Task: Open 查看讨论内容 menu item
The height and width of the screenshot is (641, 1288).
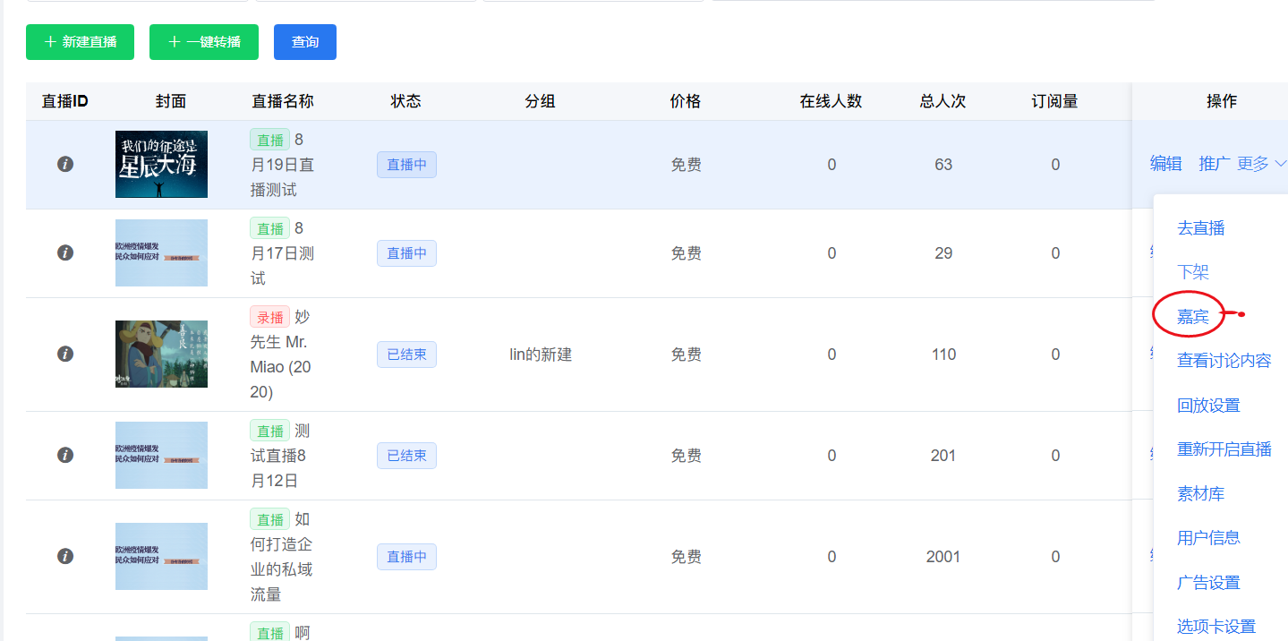Action: coord(1224,361)
